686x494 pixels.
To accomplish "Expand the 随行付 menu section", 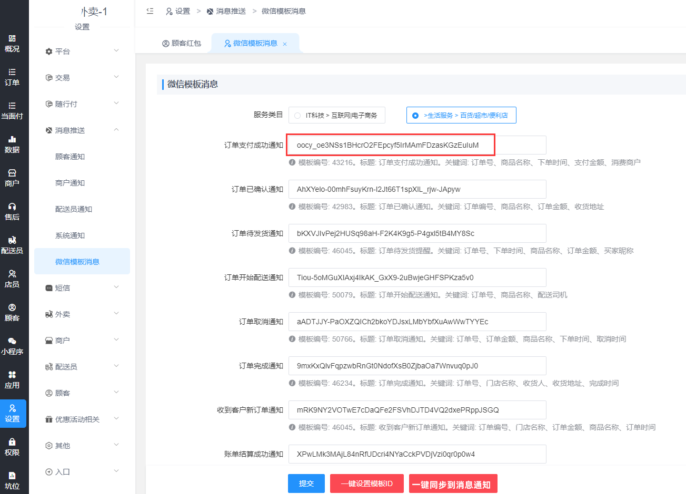I will tap(82, 104).
